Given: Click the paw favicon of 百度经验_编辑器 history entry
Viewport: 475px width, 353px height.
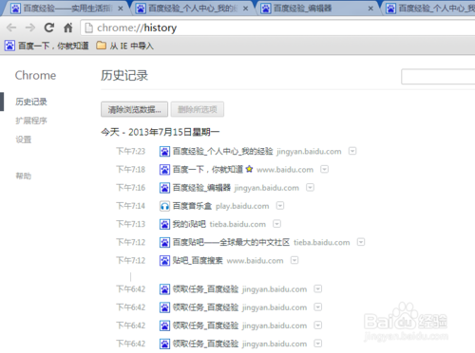Looking at the screenshot, I should [164, 188].
